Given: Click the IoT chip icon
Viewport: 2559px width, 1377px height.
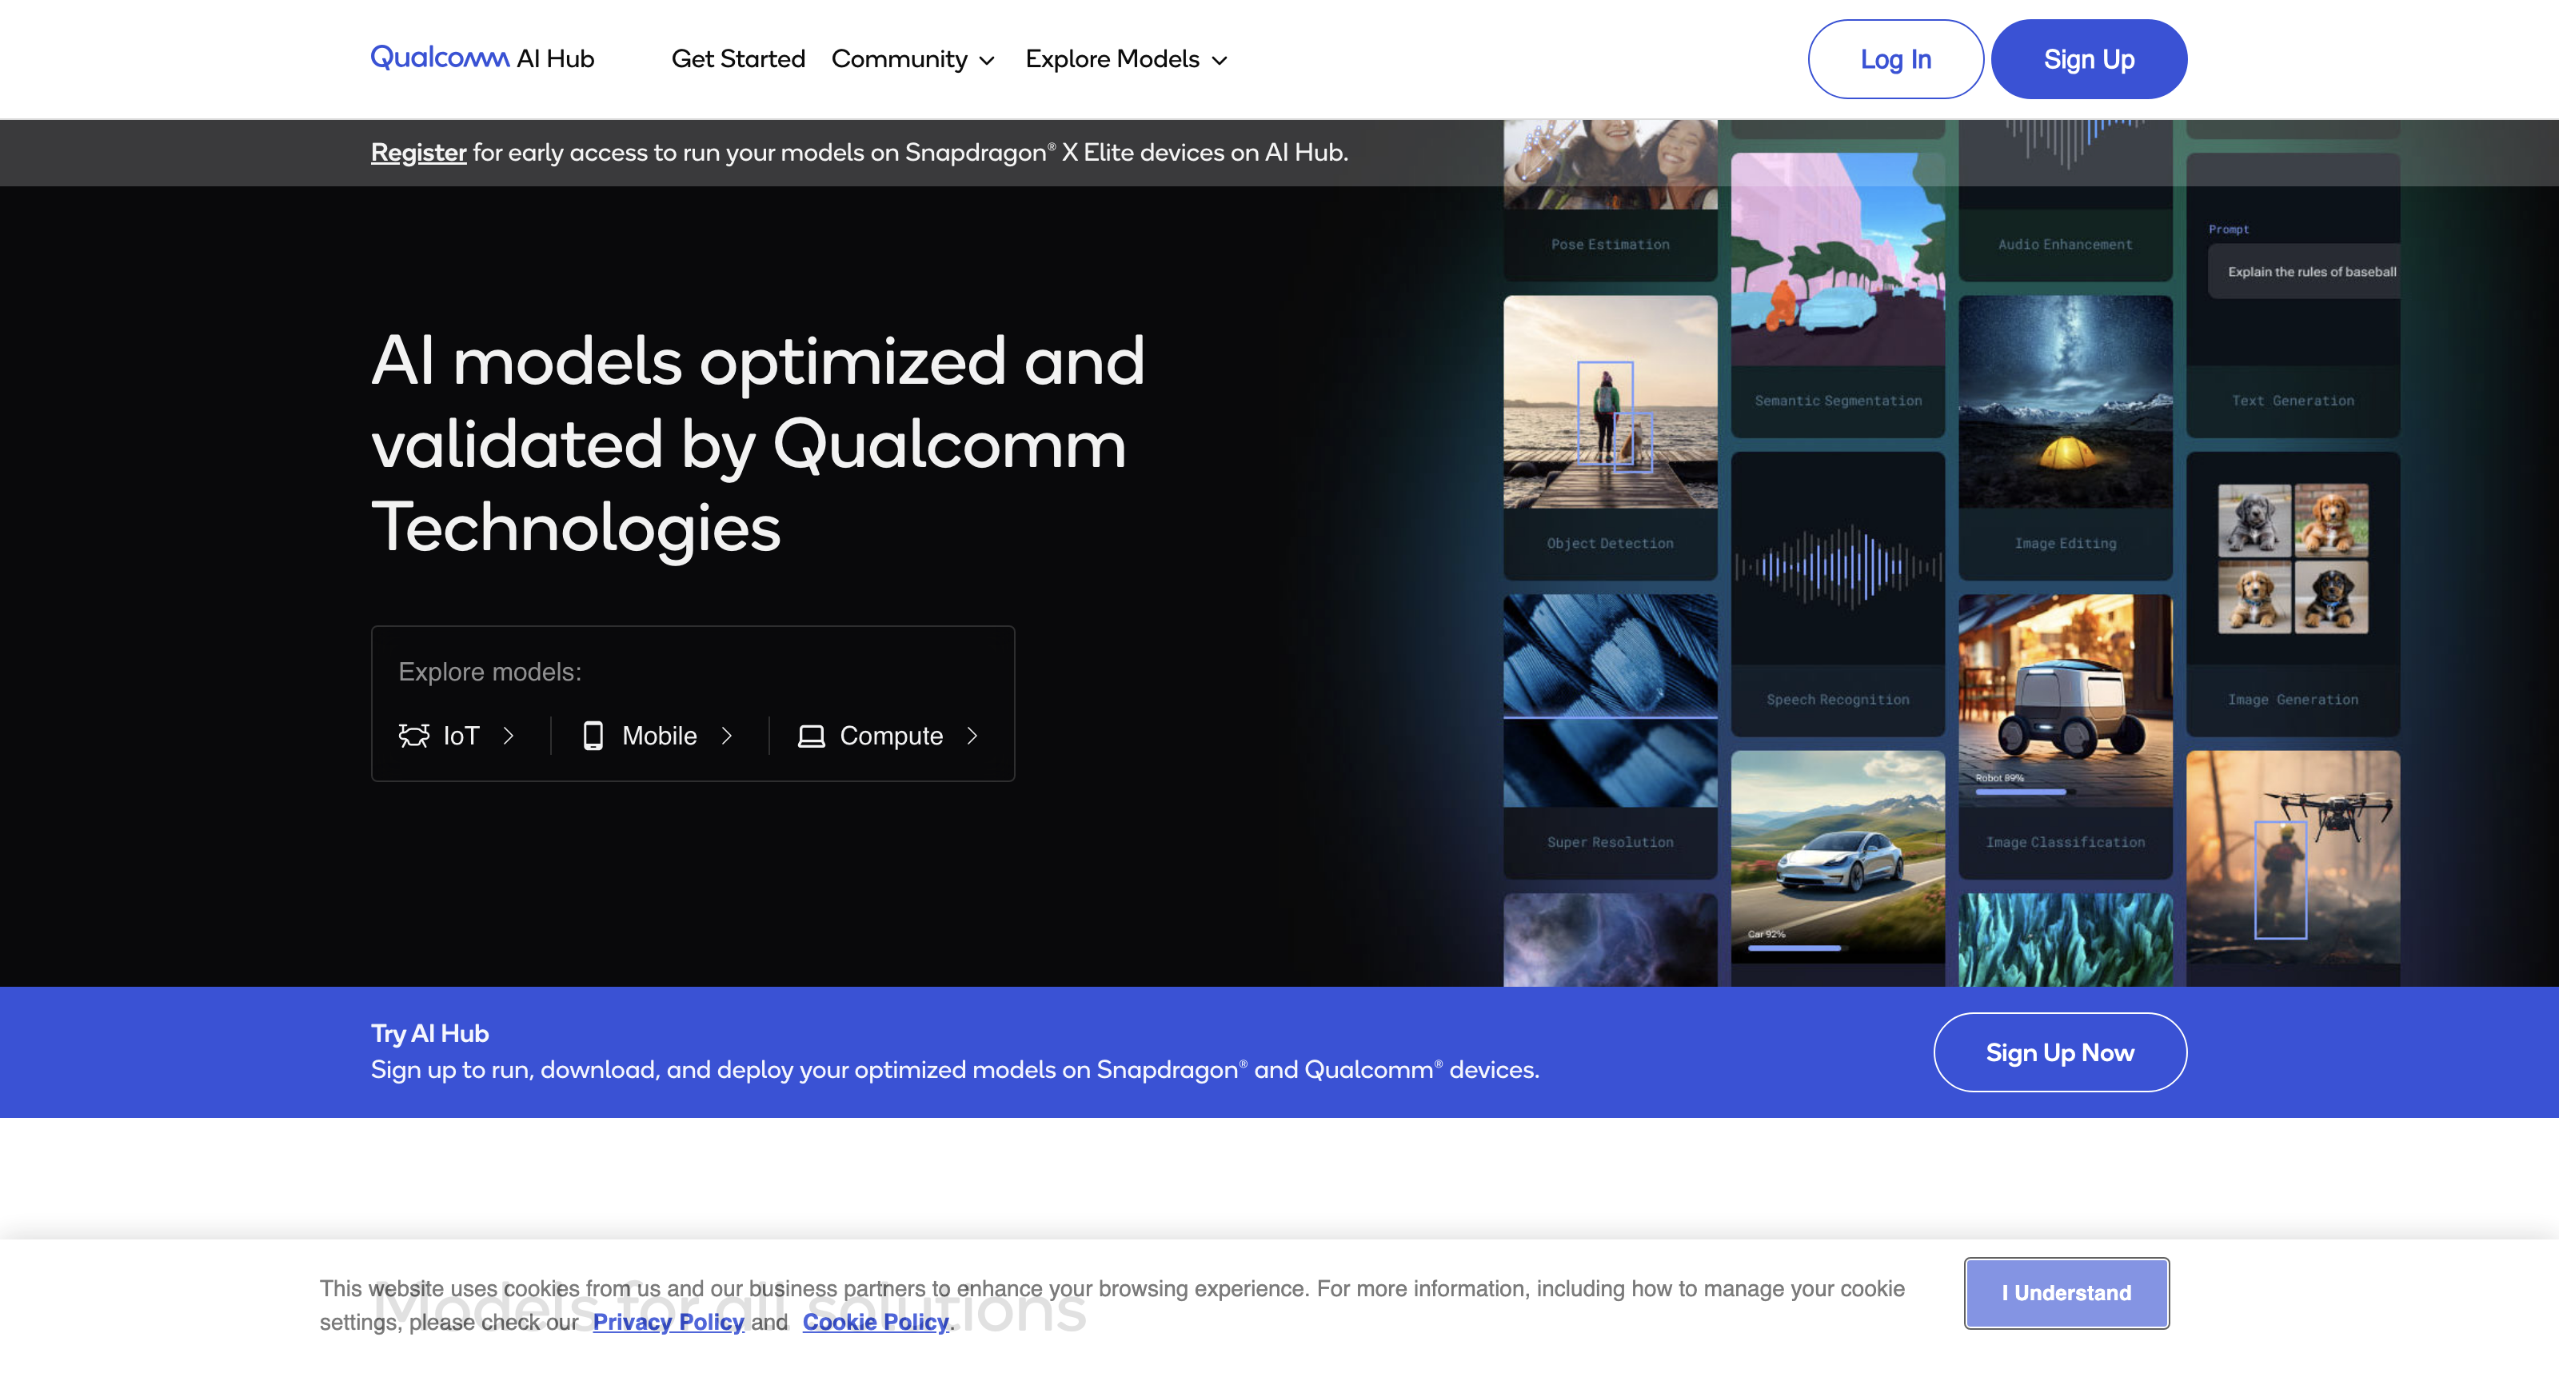Looking at the screenshot, I should point(414,735).
